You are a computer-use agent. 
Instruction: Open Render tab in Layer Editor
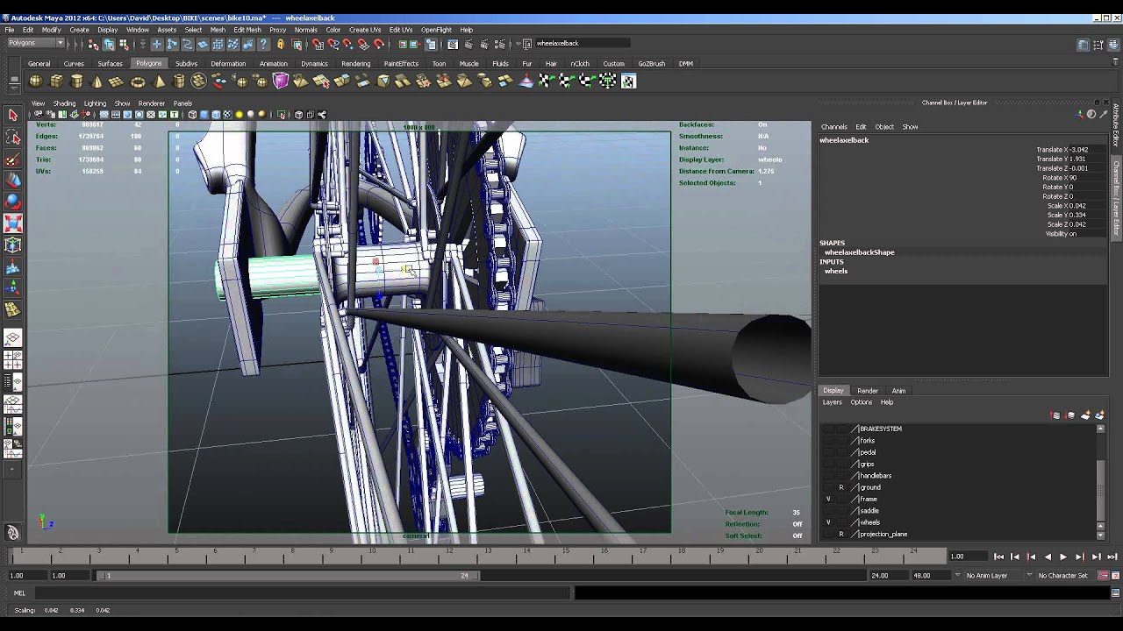coord(868,391)
